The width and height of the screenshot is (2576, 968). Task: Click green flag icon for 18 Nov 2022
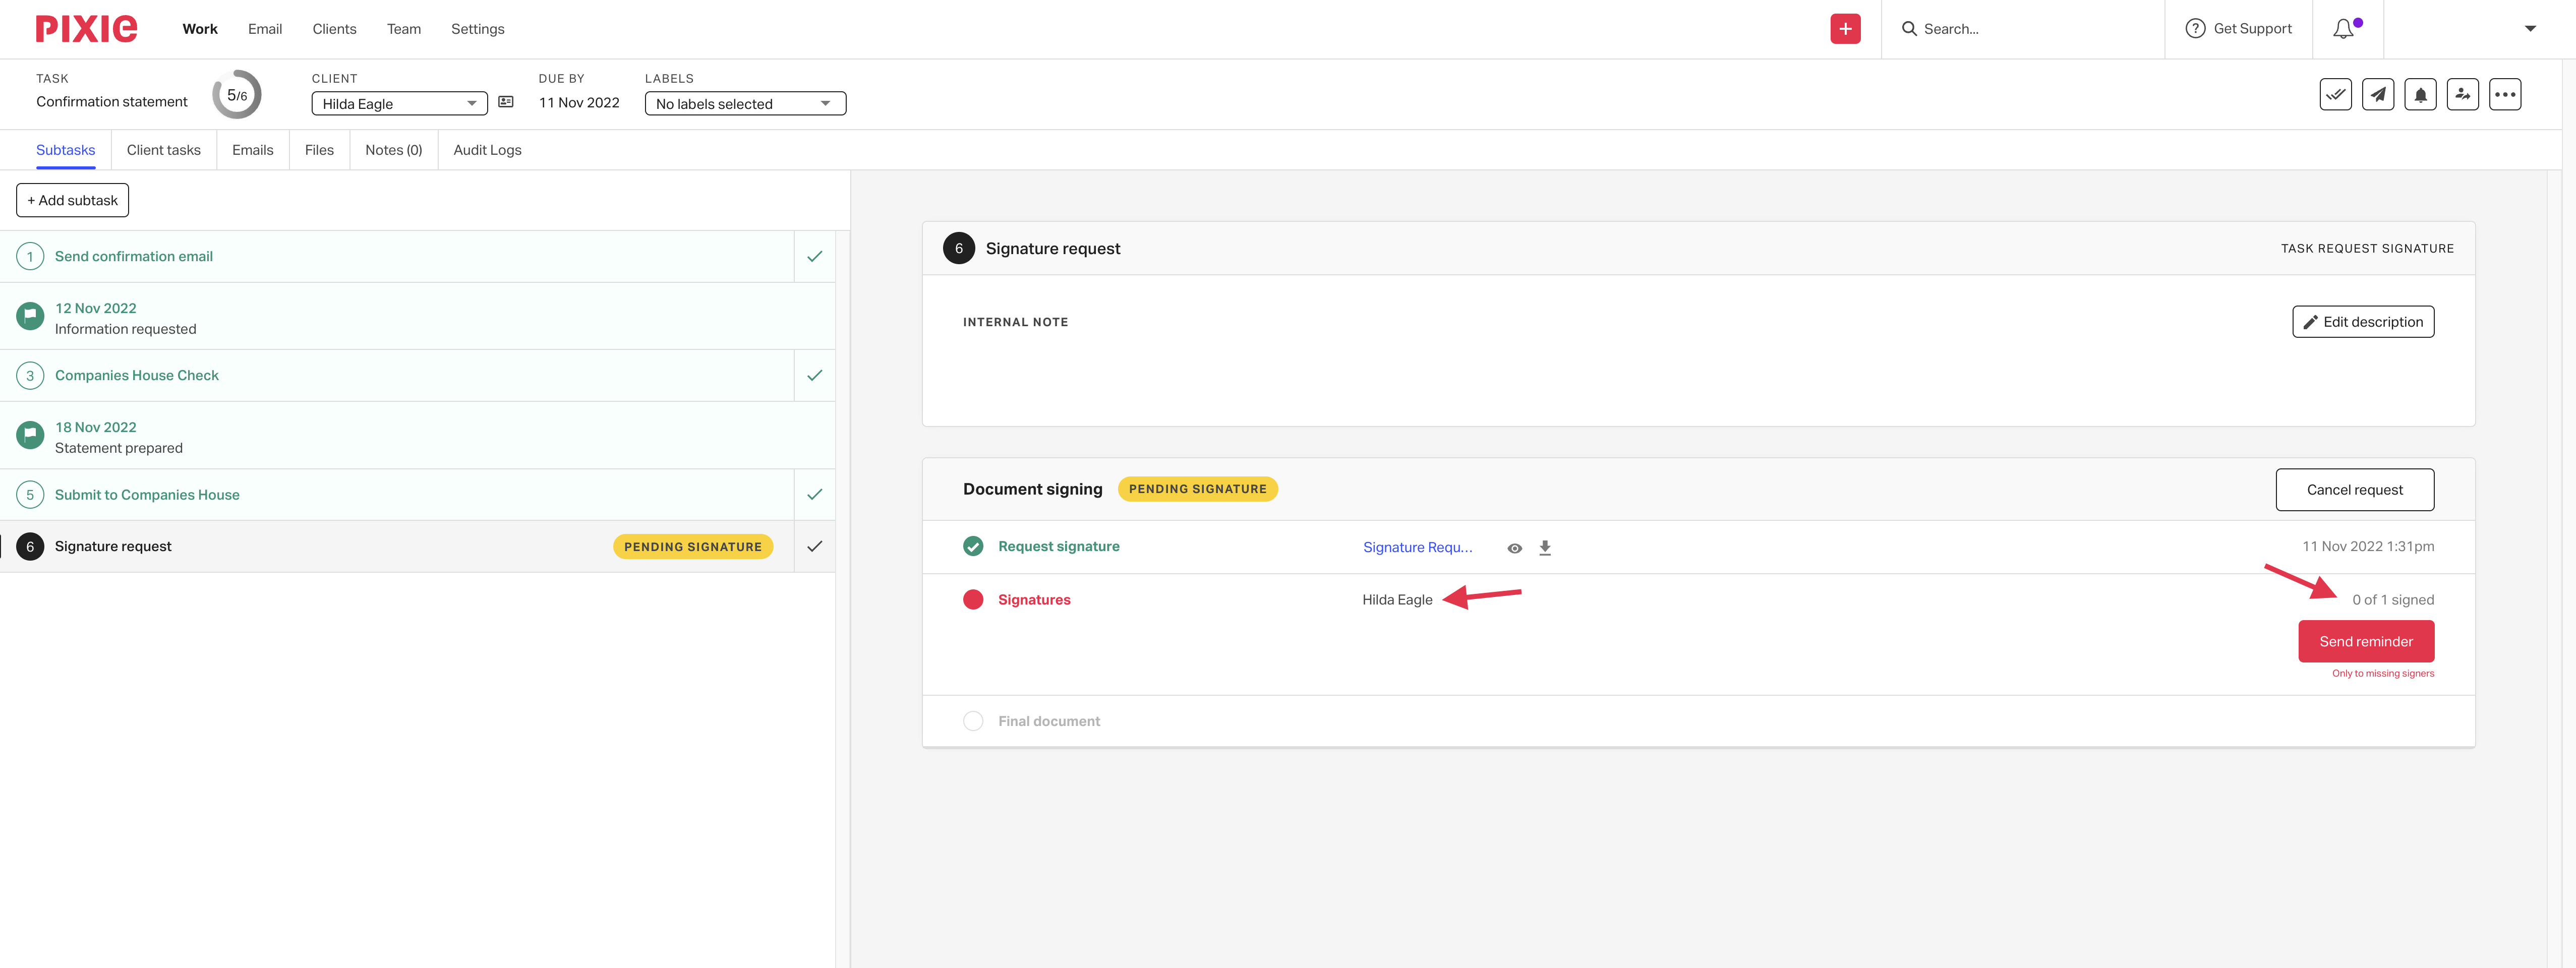click(30, 435)
